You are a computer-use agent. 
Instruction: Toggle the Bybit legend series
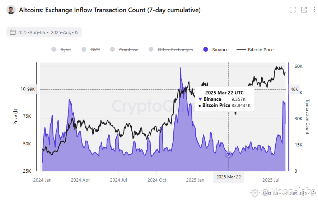[x=61, y=50]
